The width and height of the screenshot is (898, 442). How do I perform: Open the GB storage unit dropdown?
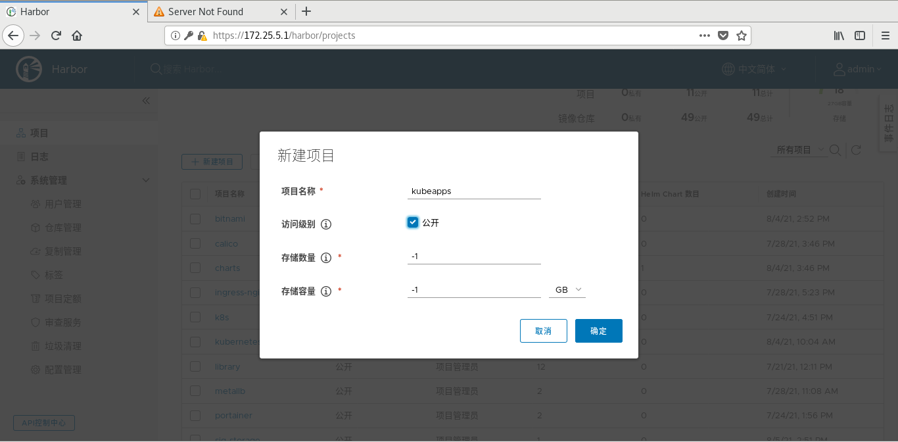tap(567, 289)
